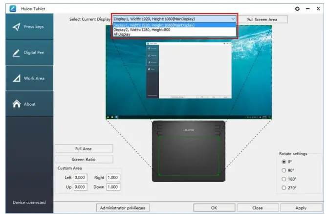Click the Rotate settings label

click(x=293, y=154)
